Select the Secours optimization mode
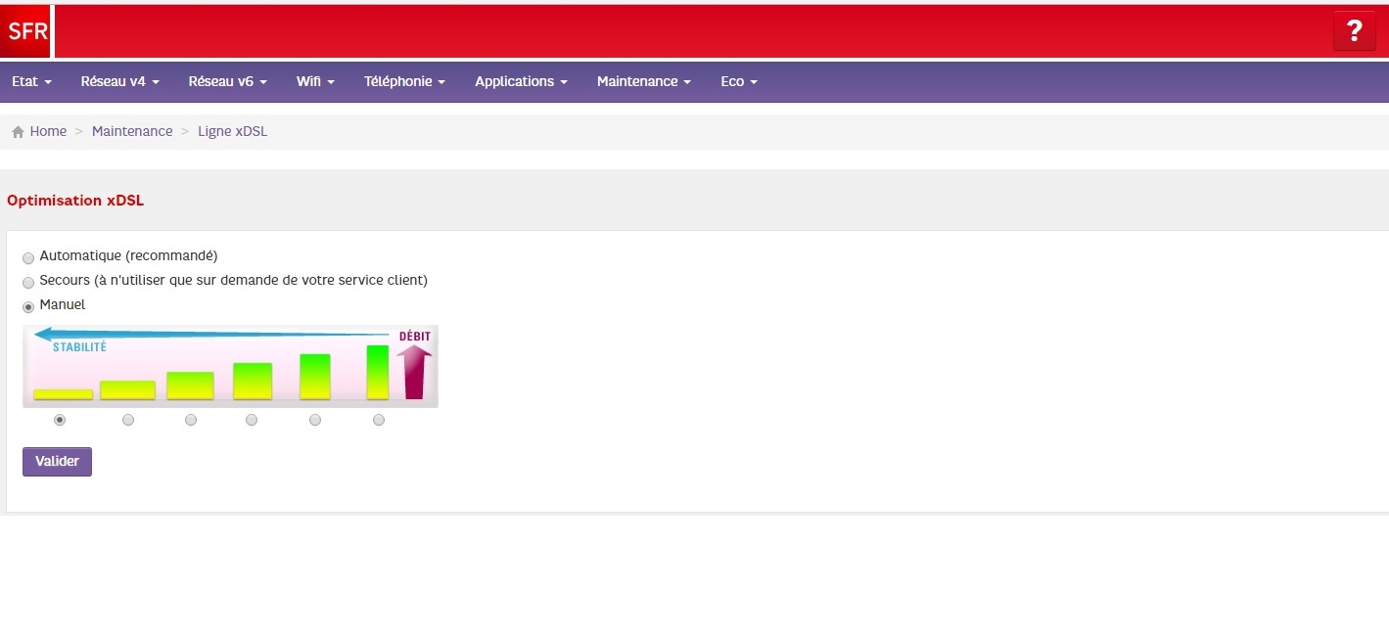The width and height of the screenshot is (1389, 636). click(x=28, y=282)
